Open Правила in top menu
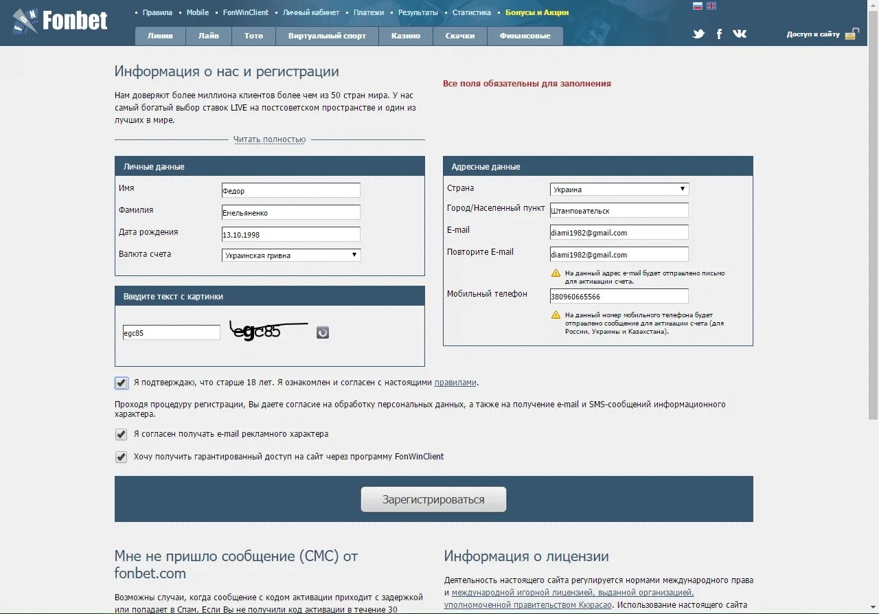879x614 pixels. pyautogui.click(x=157, y=12)
